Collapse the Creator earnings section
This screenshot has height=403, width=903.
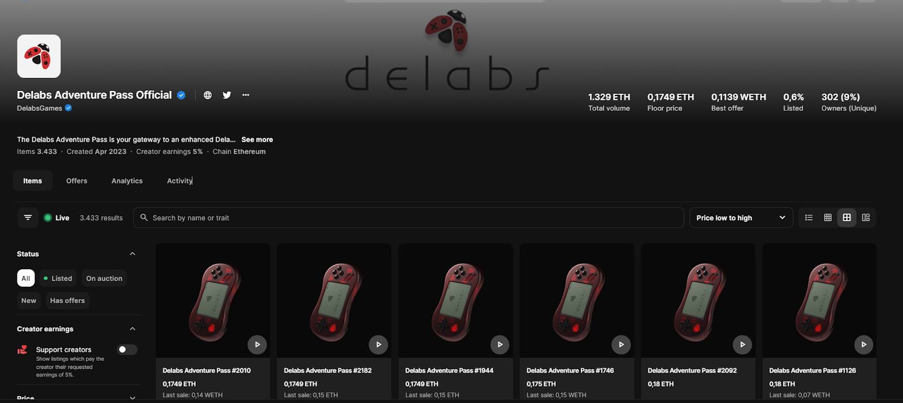coord(133,329)
